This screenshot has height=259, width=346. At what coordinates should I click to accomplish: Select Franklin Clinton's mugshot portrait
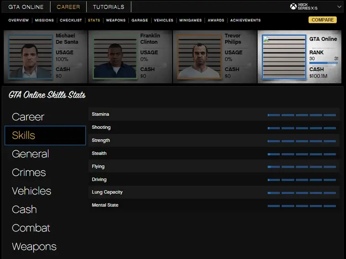coord(114,57)
